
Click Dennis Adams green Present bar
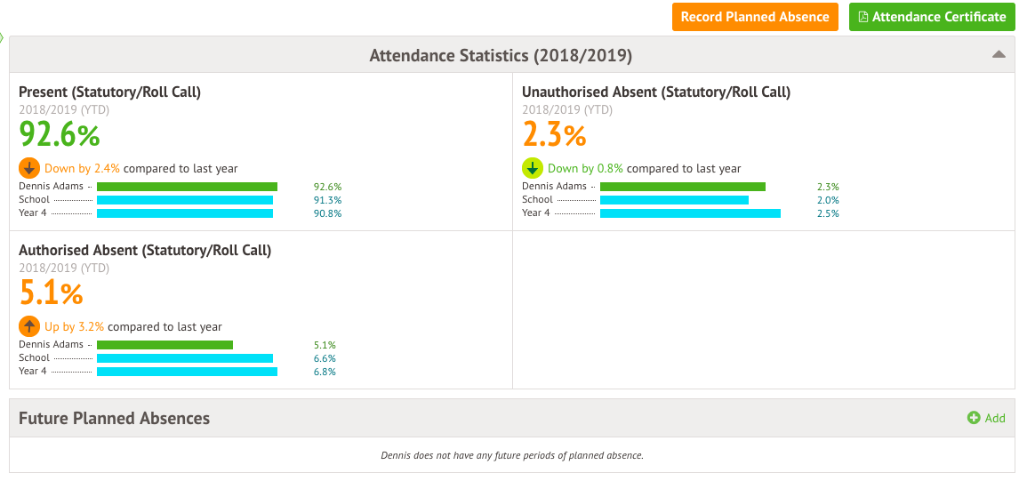187,187
